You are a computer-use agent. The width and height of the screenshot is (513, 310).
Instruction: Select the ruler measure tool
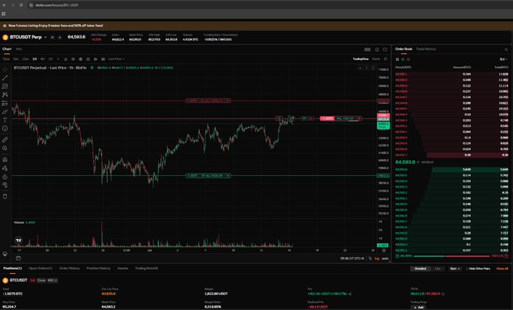pyautogui.click(x=5, y=140)
